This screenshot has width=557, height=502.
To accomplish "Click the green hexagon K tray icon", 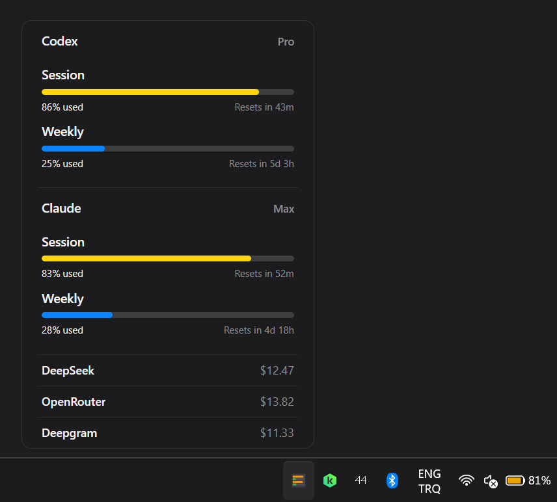I will tap(330, 481).
